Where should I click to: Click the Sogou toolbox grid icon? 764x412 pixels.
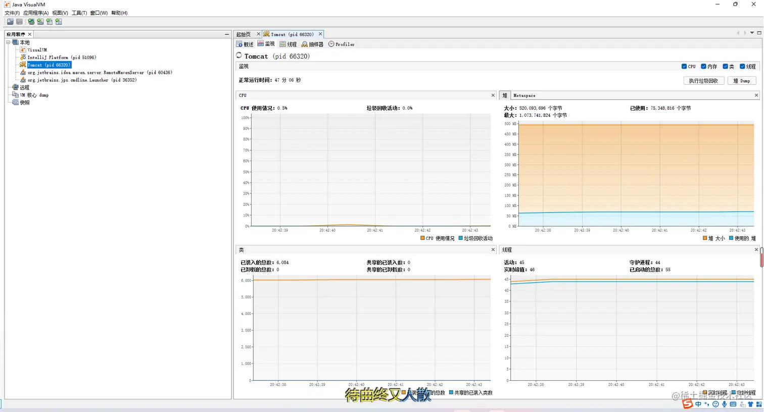(x=759, y=404)
